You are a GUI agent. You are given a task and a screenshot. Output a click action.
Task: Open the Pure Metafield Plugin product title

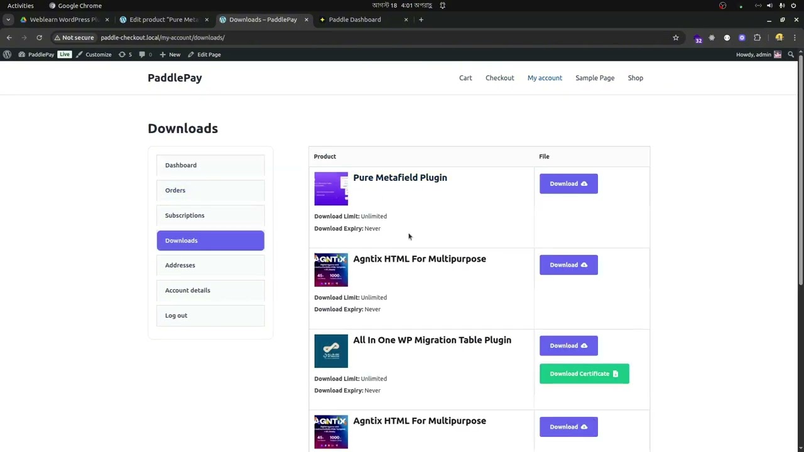(x=400, y=178)
